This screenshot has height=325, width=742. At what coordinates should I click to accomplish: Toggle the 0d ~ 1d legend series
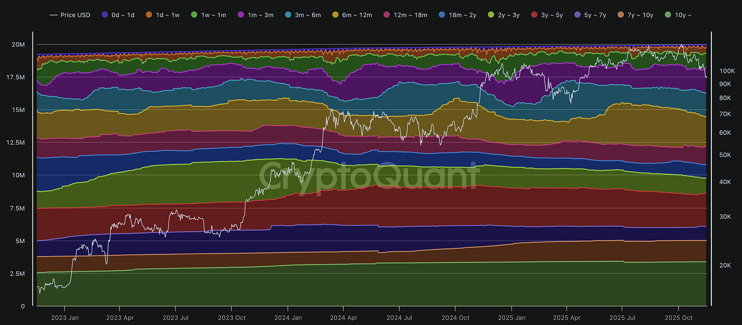coord(117,15)
